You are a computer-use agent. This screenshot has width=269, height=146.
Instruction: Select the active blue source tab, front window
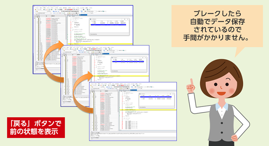133,90
